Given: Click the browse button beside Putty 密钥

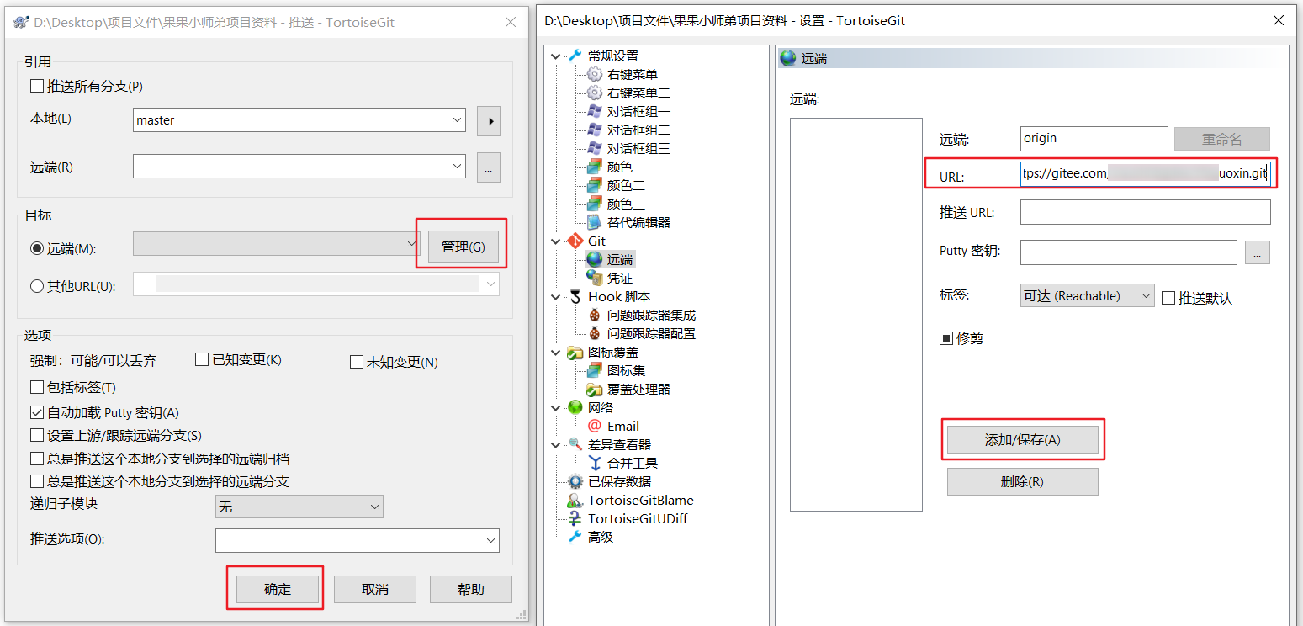Looking at the screenshot, I should pos(1258,252).
